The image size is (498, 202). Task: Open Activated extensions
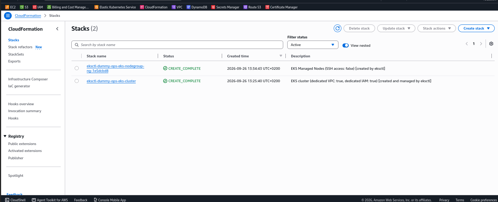tap(25, 151)
